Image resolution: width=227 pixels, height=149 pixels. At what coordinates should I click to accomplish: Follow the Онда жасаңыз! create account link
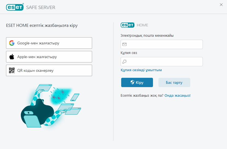[177, 96]
